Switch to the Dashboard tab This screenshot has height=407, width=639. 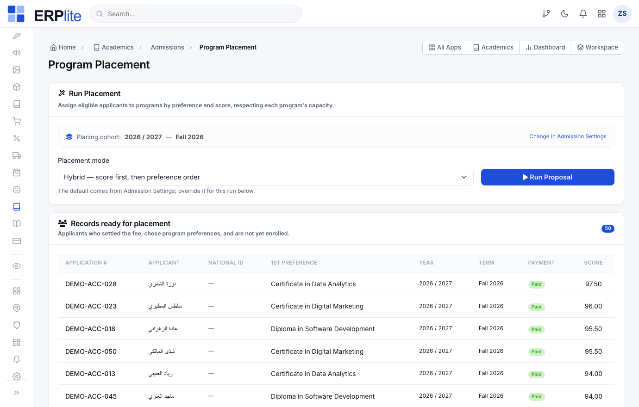click(x=545, y=48)
